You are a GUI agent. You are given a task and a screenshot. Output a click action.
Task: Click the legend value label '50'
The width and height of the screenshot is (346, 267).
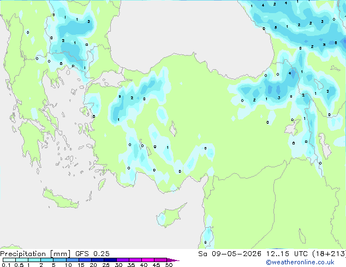click(169, 265)
